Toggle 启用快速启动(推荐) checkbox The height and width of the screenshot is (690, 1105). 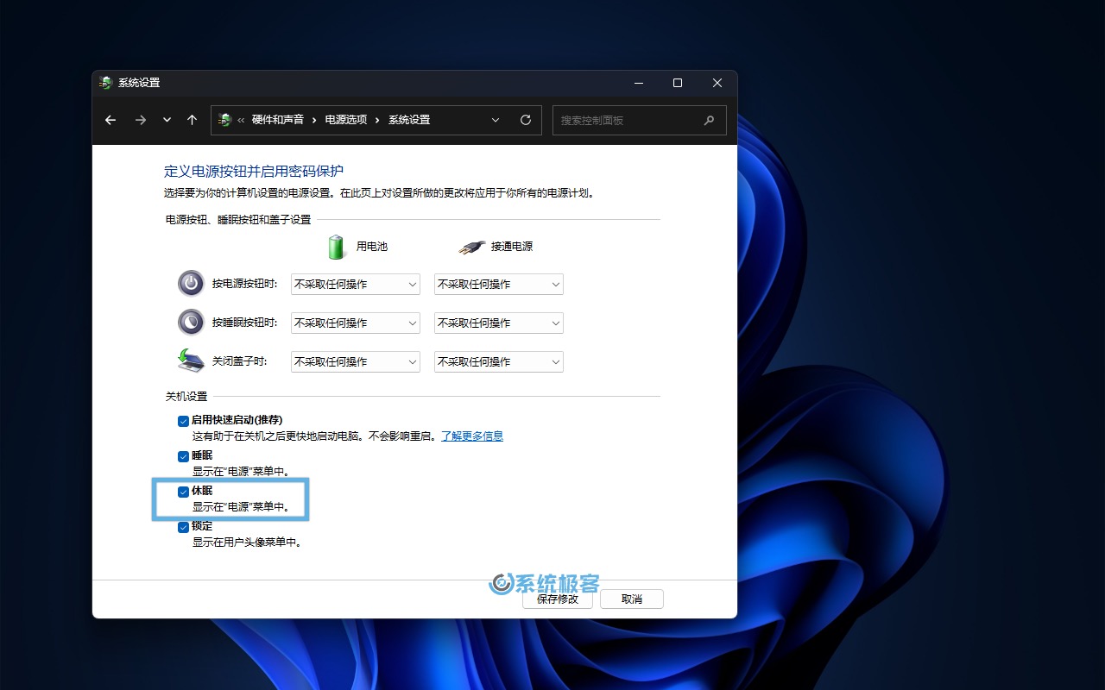pos(183,421)
